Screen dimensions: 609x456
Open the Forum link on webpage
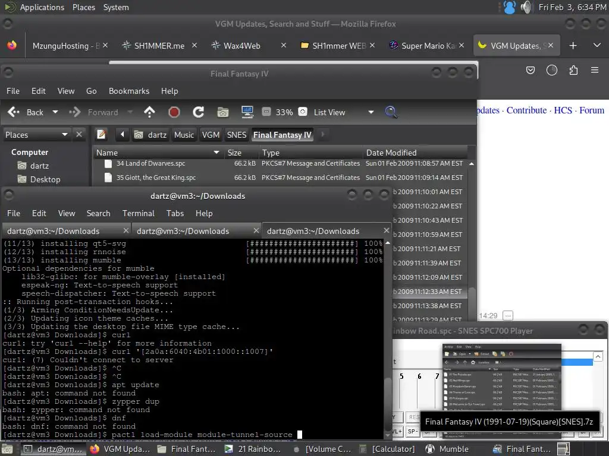click(592, 110)
